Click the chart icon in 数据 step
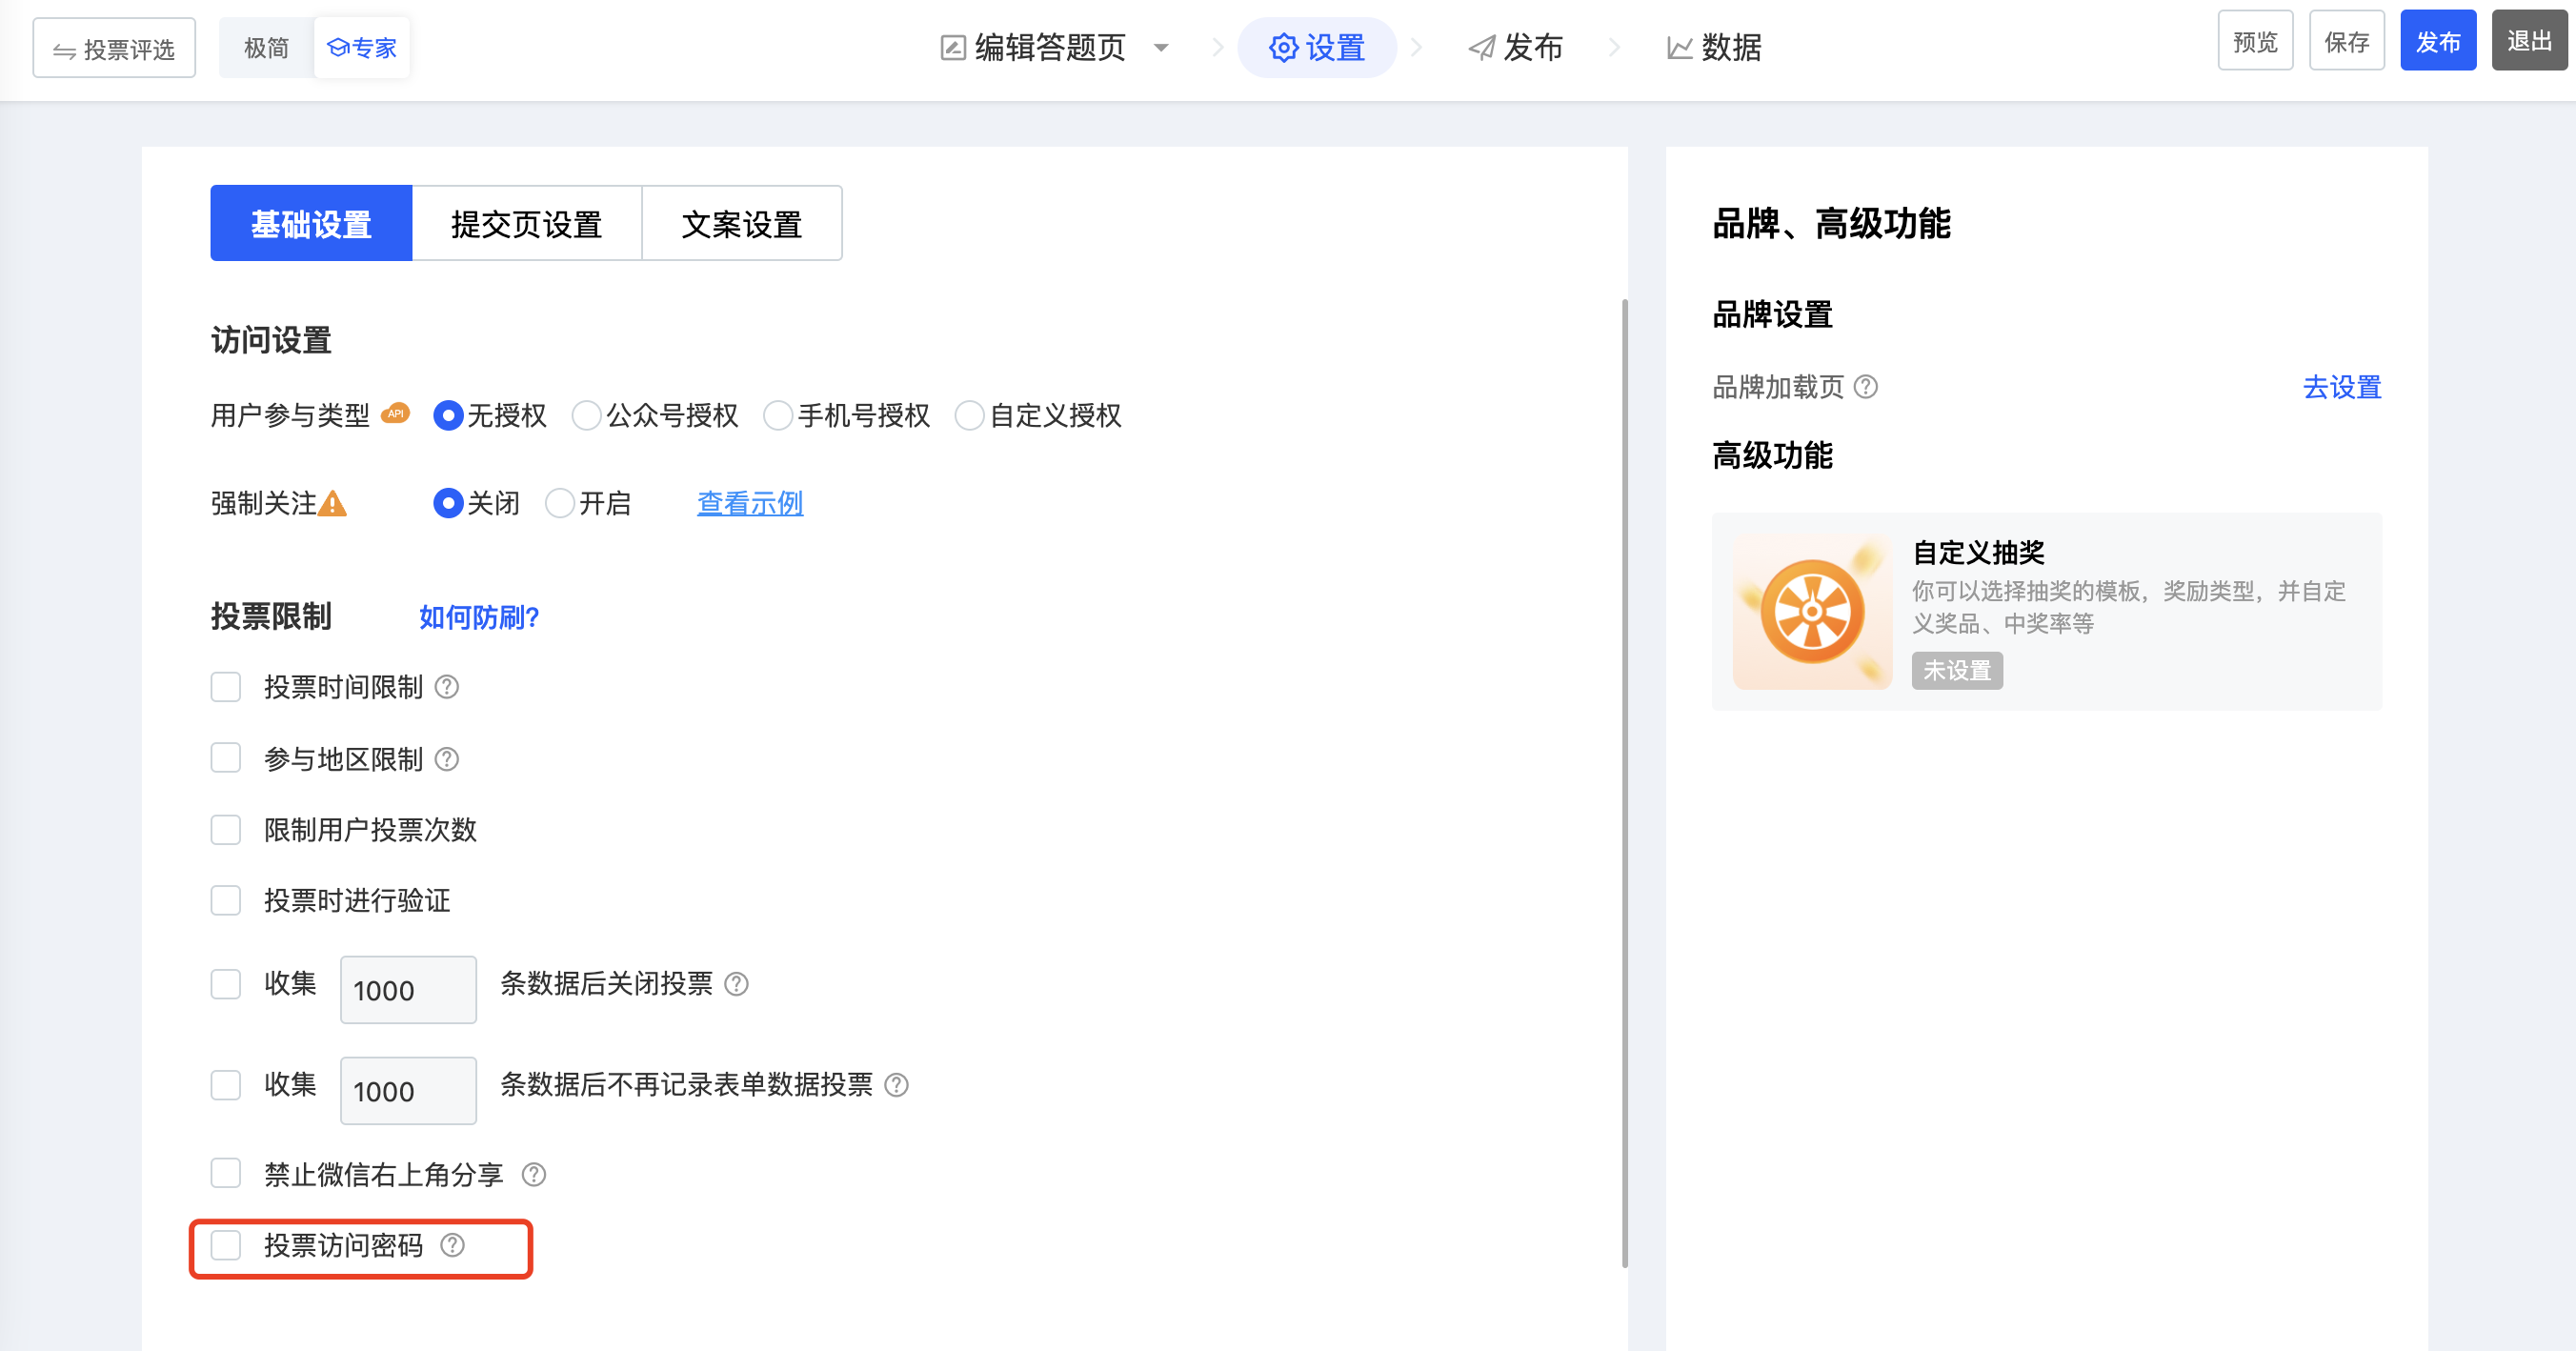 1680,47
